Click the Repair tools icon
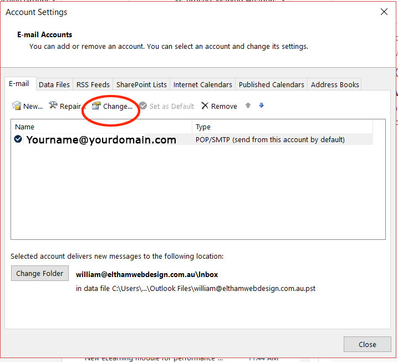The height and width of the screenshot is (362, 398). point(53,105)
